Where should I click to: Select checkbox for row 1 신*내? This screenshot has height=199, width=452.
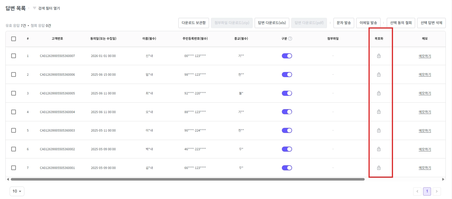coord(14,56)
